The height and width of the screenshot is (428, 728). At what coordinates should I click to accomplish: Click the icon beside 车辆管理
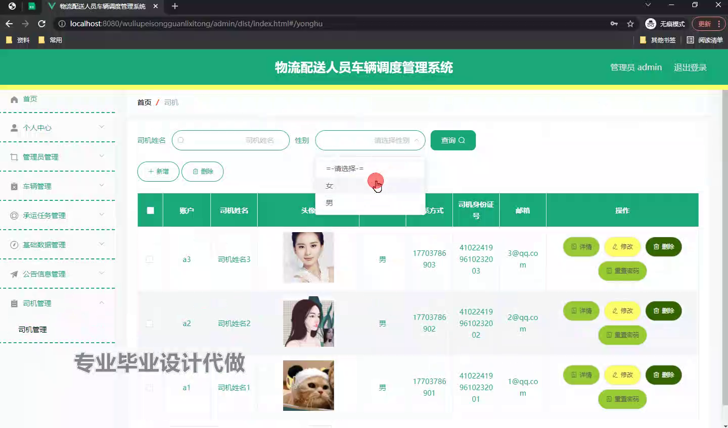click(14, 187)
